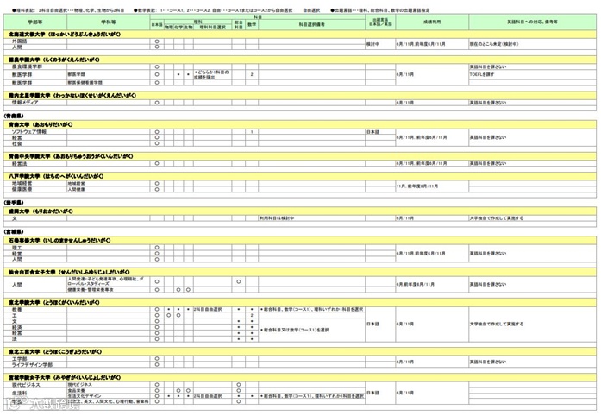Select the 青森大学 (あおもりだいがく) heading

click(x=300, y=124)
